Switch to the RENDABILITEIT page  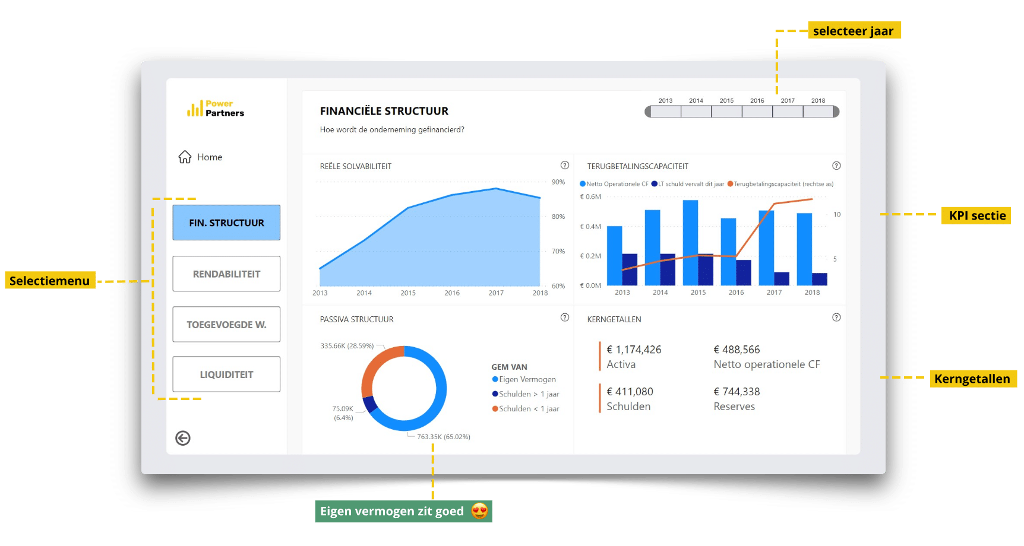226,274
